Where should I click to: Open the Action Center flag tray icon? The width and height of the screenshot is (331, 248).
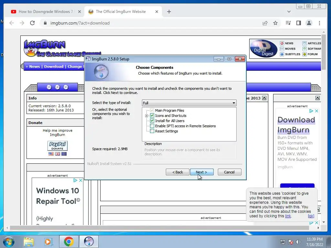[291, 242]
